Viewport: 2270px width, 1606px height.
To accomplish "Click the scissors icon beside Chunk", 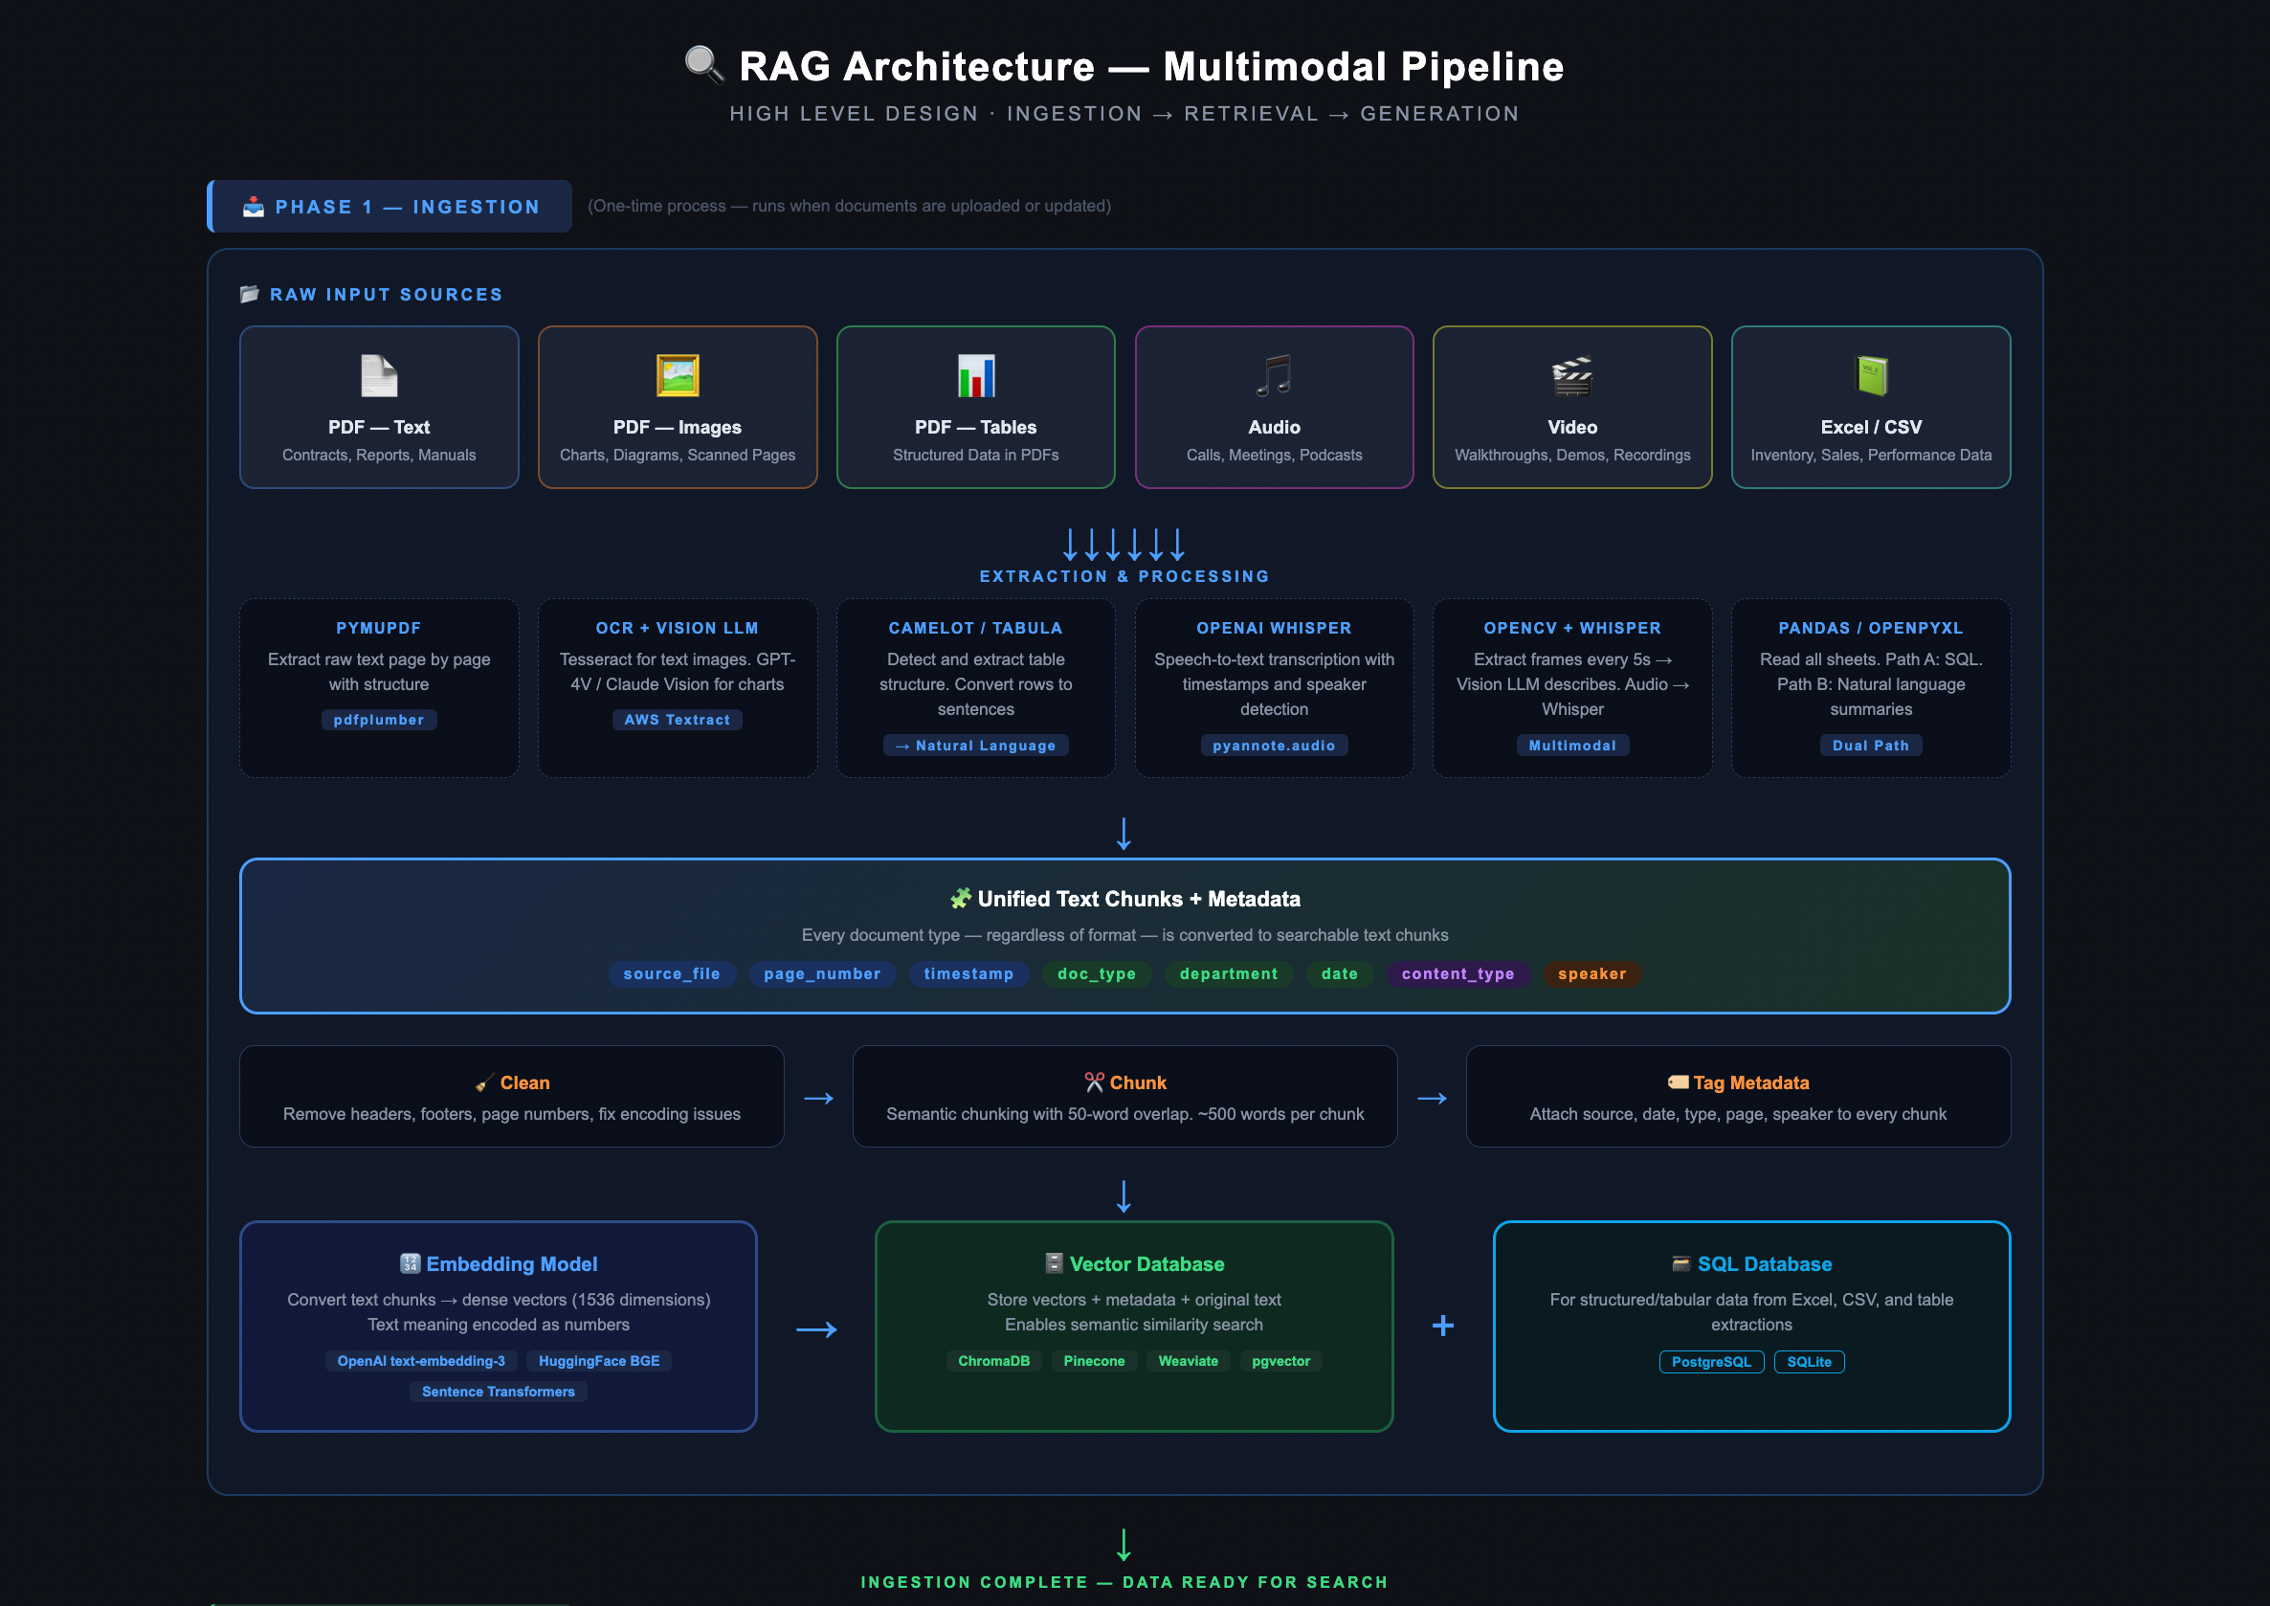I will pos(1094,1082).
